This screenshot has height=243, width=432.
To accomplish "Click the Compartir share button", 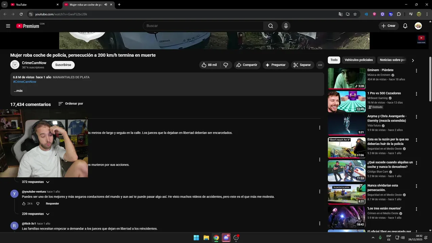I will (x=247, y=65).
